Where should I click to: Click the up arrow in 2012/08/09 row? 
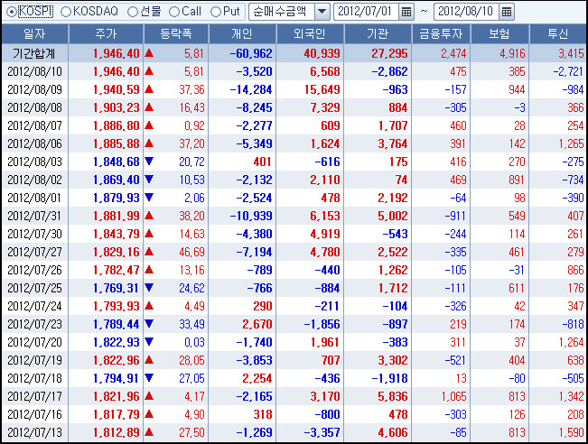(x=149, y=89)
